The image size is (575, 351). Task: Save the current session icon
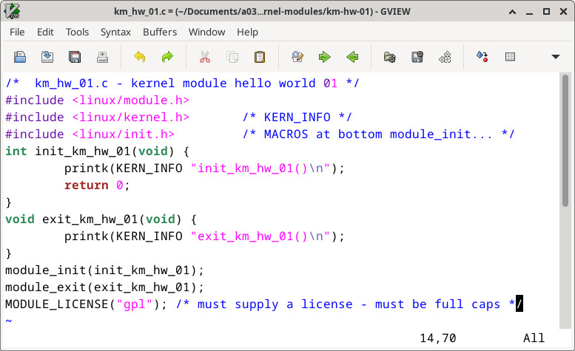tap(417, 57)
